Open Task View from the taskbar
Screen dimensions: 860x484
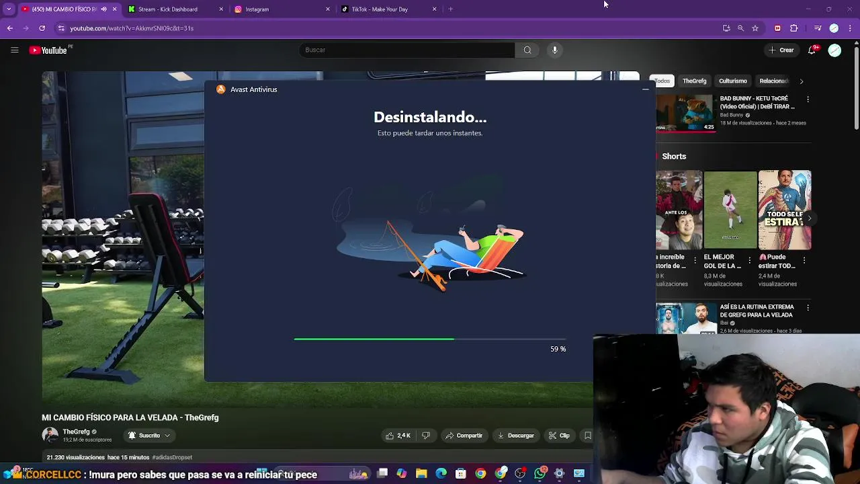[x=382, y=474]
